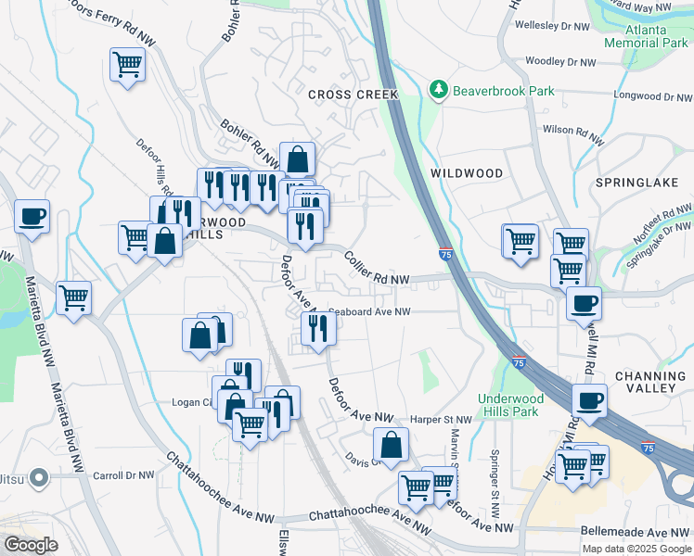Screen dimensions: 694x556
Task: Select the CROSS CREEK neighborhood label
Action: pyautogui.click(x=353, y=95)
